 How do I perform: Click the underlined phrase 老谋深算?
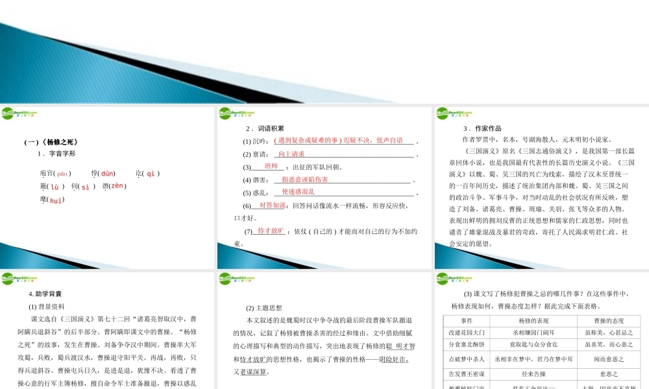[253, 372]
